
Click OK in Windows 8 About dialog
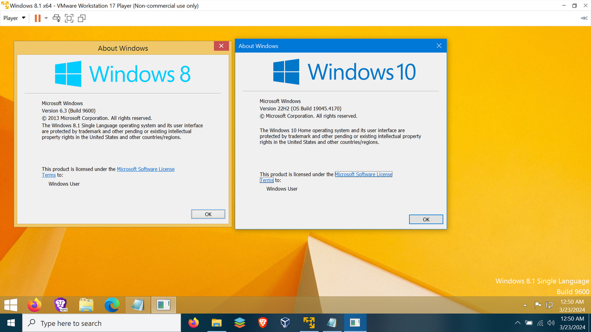(x=208, y=214)
